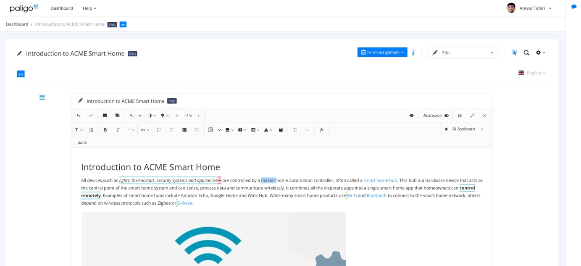Screen dimensions: 581x266
Task: Go to Dashboard in top navigation
Action: [x=61, y=8]
